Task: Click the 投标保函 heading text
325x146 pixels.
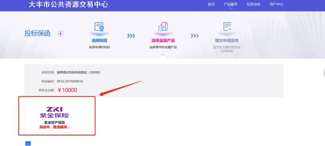Action: click(x=38, y=34)
